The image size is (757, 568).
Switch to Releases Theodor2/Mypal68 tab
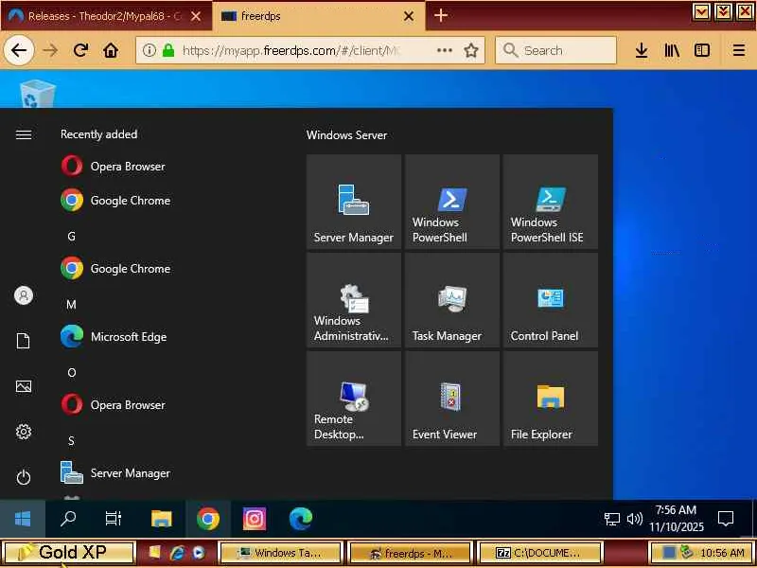pyautogui.click(x=105, y=16)
